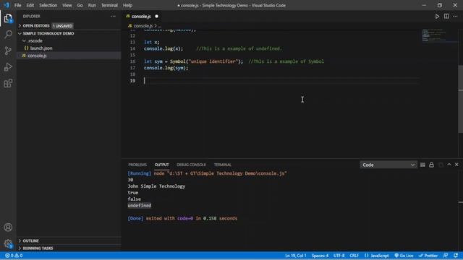The image size is (463, 260).
Task: Click the console.log(sym); code on line 17
Action: point(166,68)
